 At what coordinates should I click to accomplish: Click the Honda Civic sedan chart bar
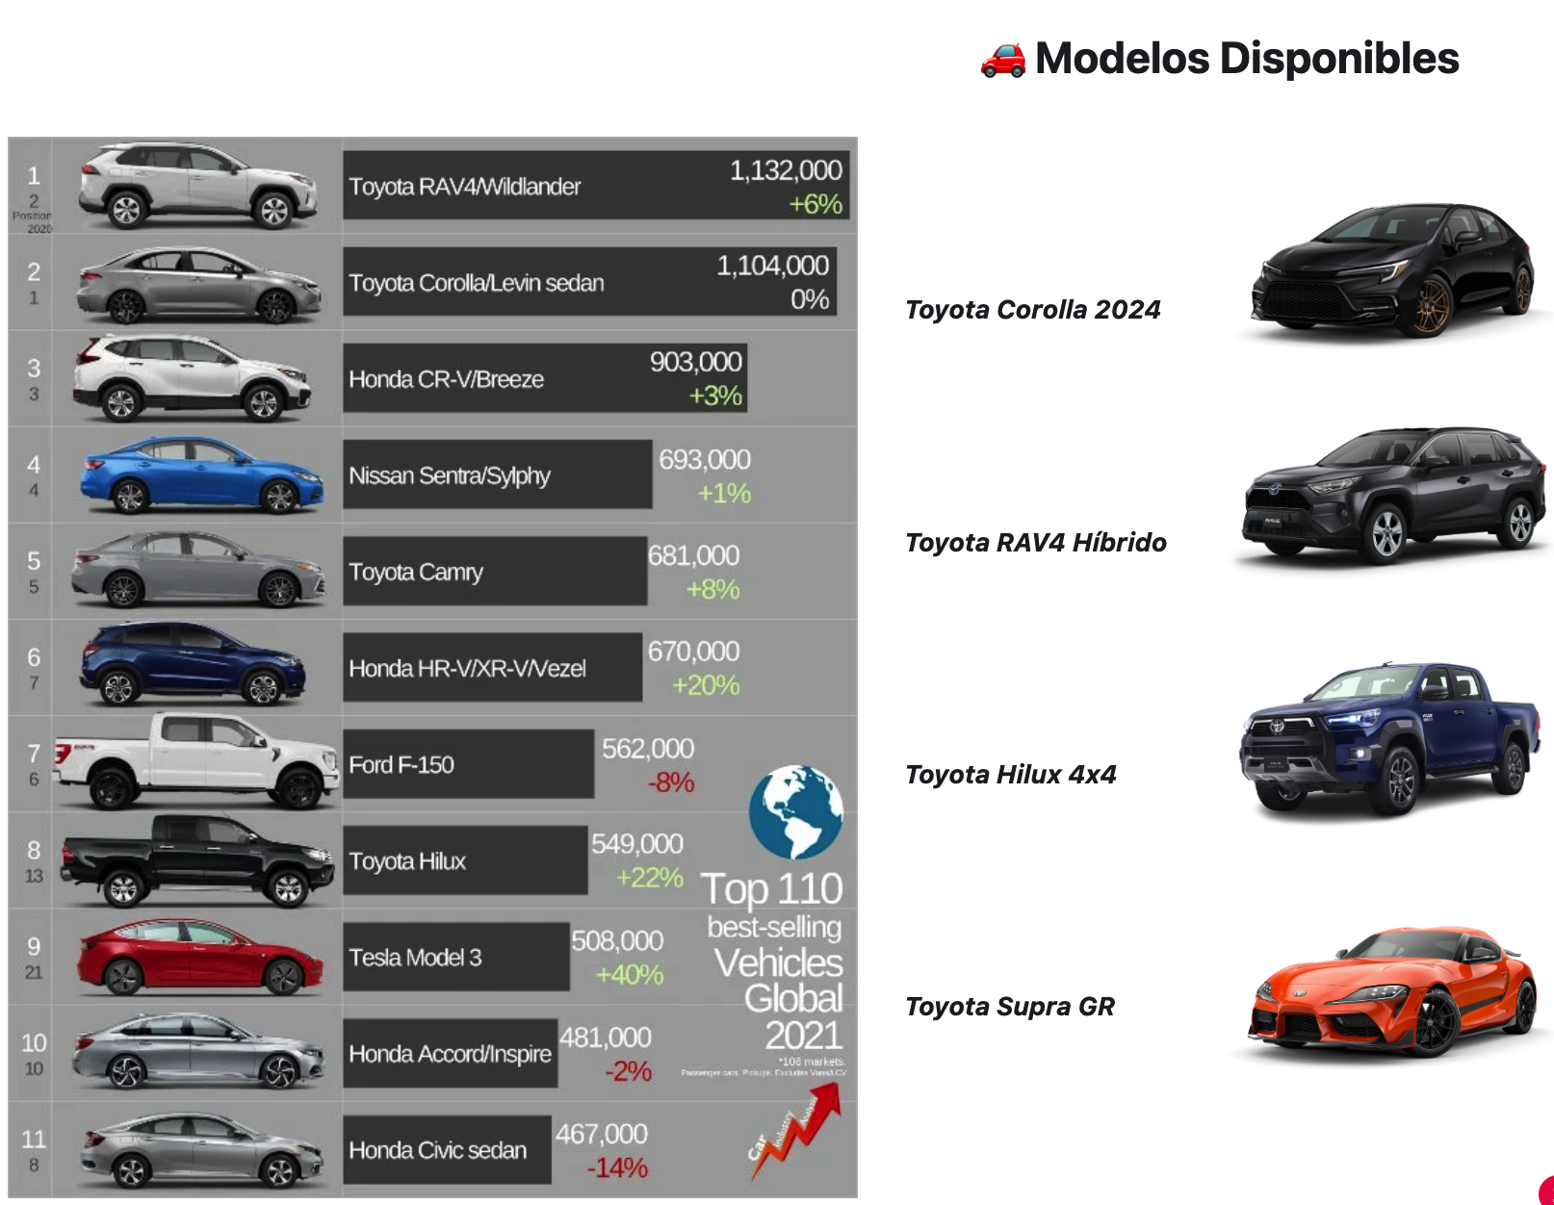447,1150
